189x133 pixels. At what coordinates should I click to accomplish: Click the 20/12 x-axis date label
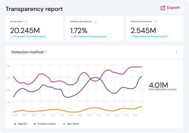(x=135, y=115)
